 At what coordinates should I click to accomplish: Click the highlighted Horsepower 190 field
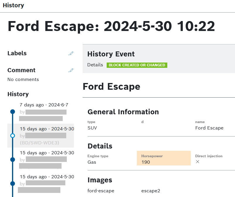pyautogui.click(x=164, y=158)
